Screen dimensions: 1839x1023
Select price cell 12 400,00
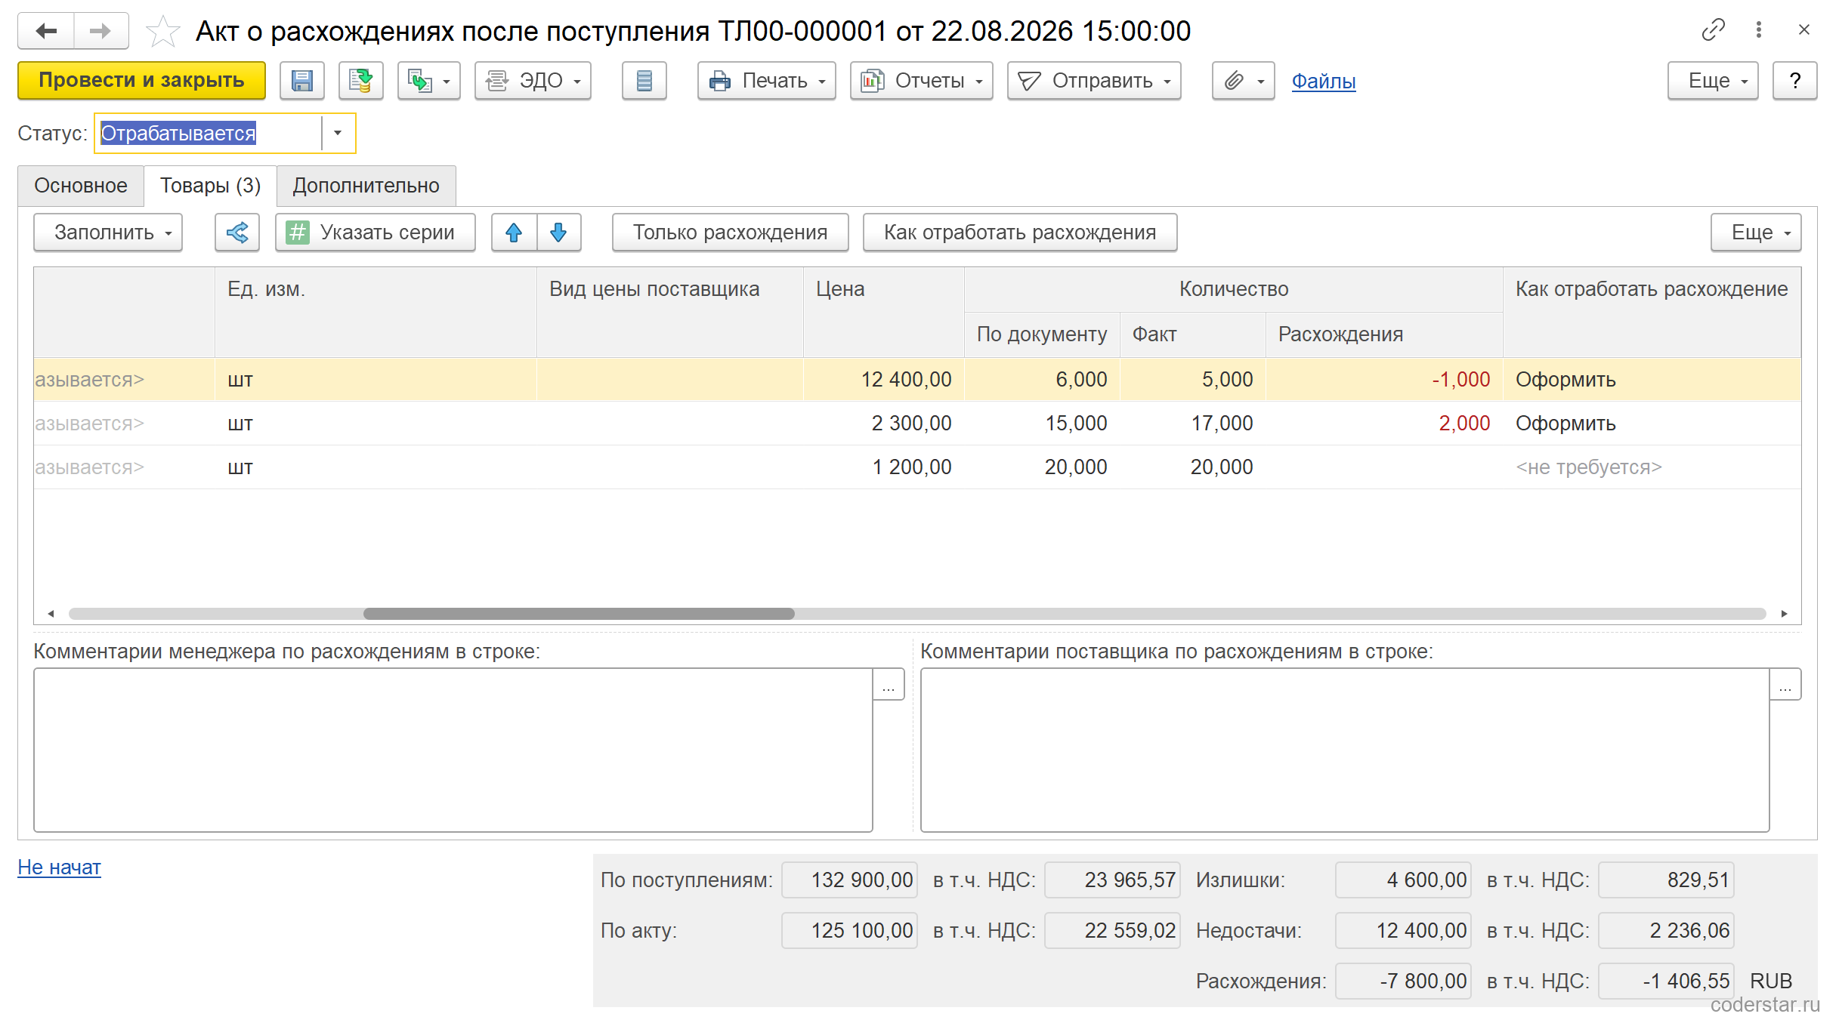point(884,380)
